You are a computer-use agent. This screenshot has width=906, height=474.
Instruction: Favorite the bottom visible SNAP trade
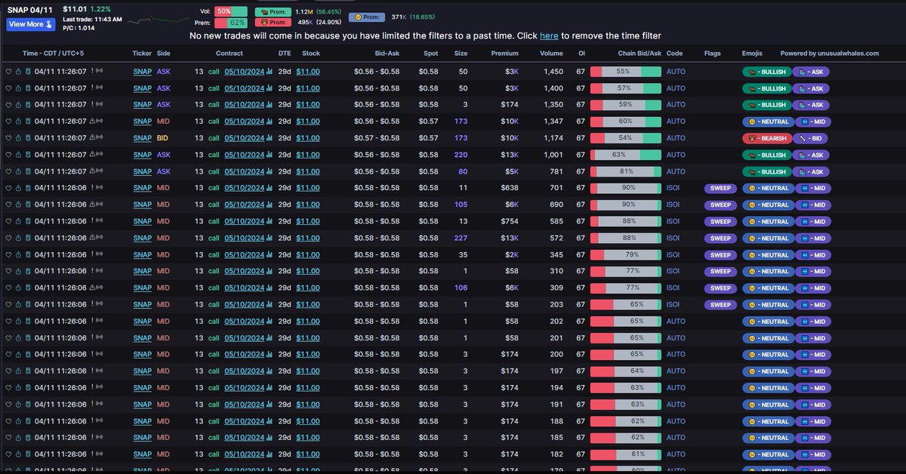[x=8, y=454]
